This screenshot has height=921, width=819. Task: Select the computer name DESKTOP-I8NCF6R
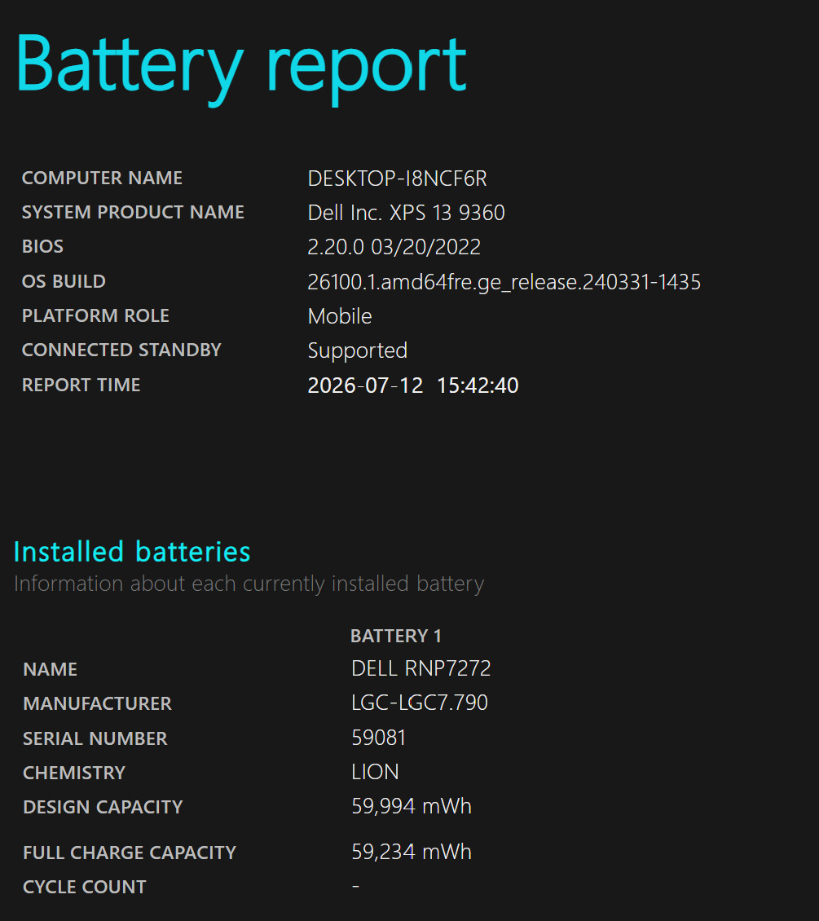click(x=398, y=178)
